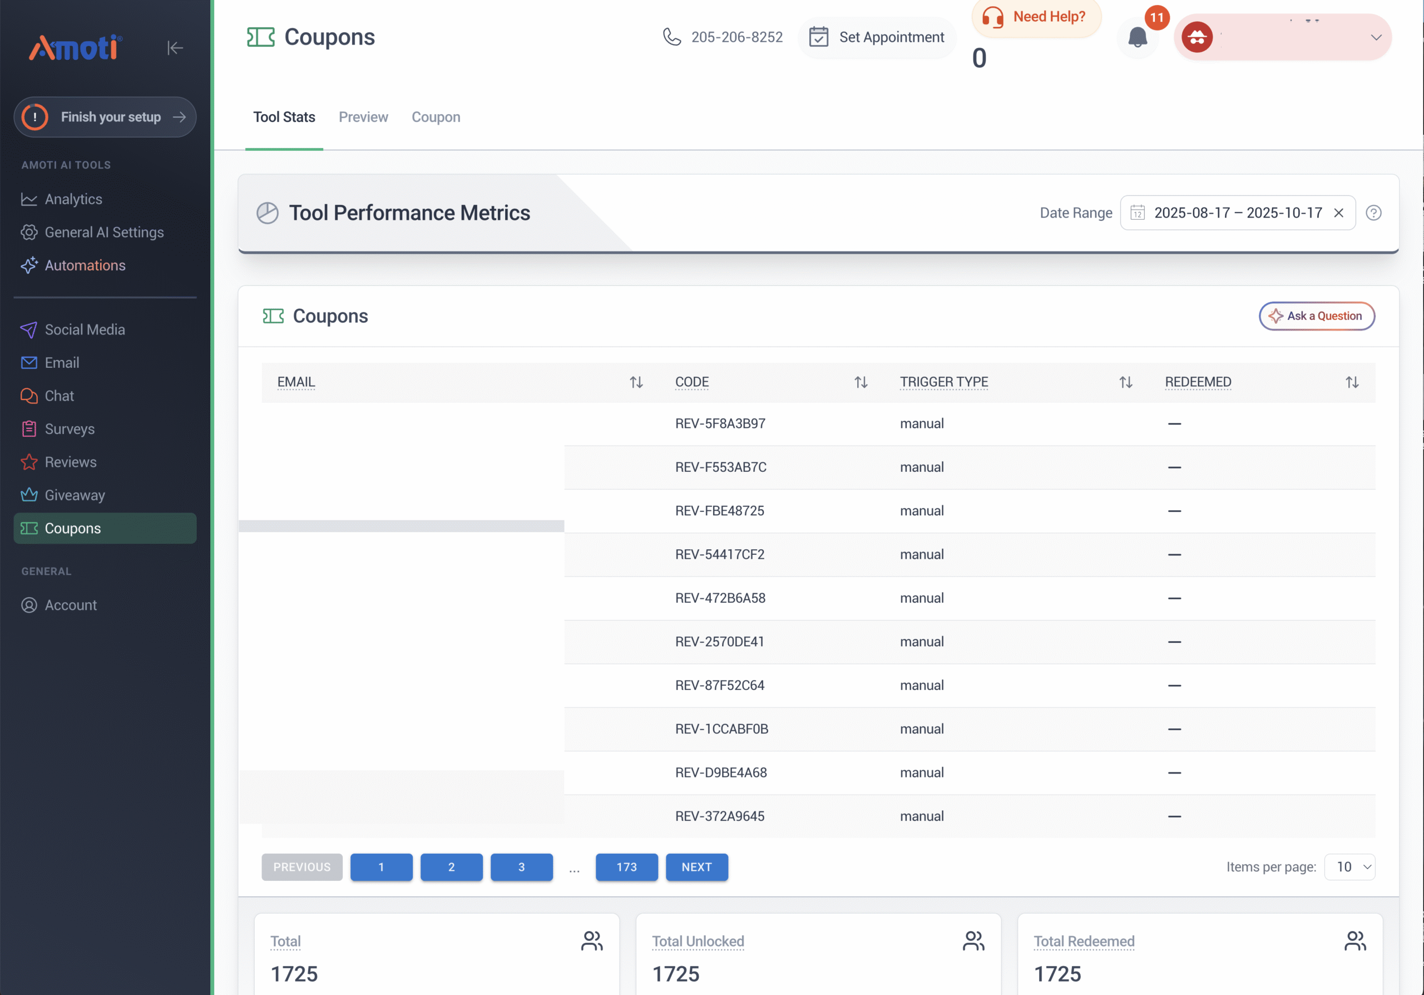This screenshot has width=1424, height=995.
Task: Click the Finish your setup progress button
Action: click(x=105, y=117)
